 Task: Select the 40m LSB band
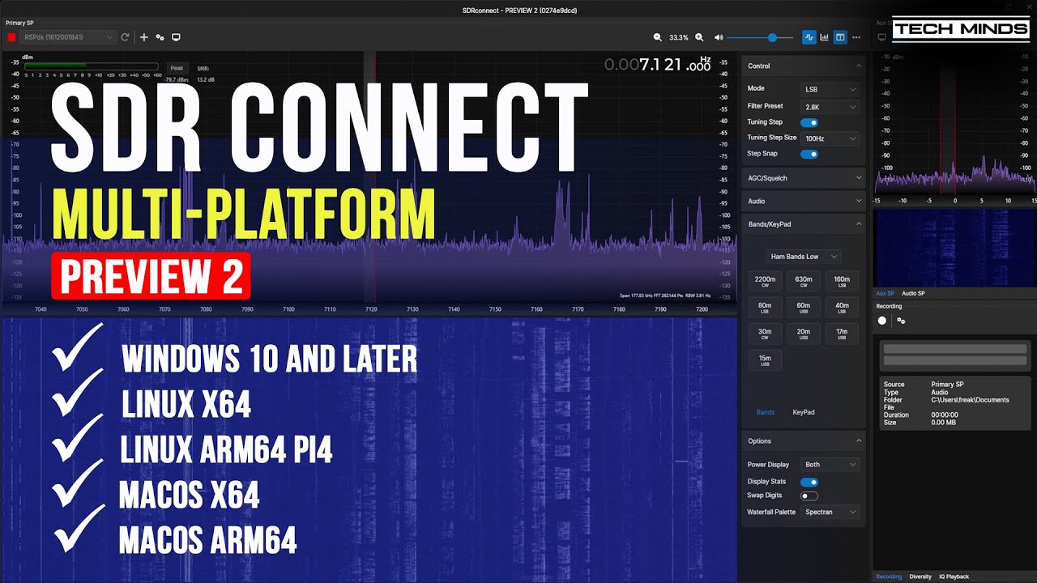tap(842, 308)
